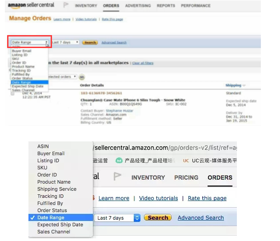This screenshot has width=280, height=241.
Task: Click buyer name Stephanie Huizar
Action: point(120,111)
